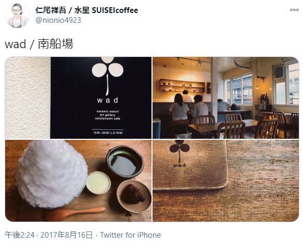
Task: Open the cafe interior photo
Action: click(226, 97)
